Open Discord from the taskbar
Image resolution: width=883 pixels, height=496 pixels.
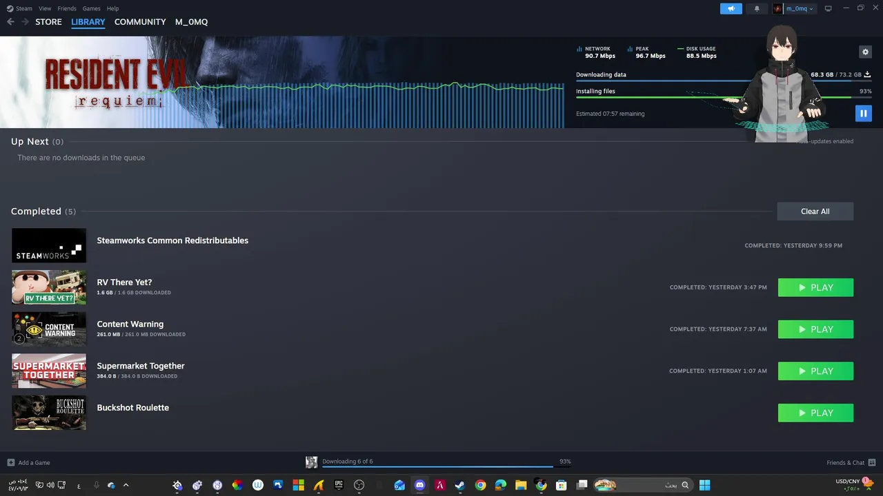[419, 485]
